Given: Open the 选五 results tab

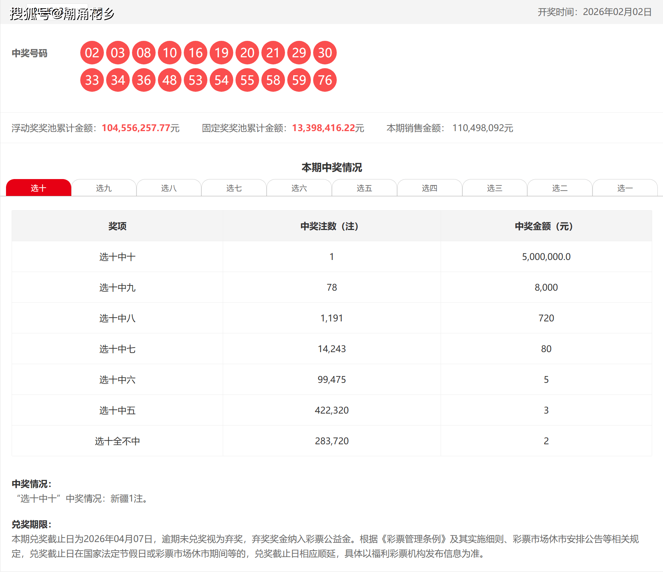Looking at the screenshot, I should coord(364,188).
